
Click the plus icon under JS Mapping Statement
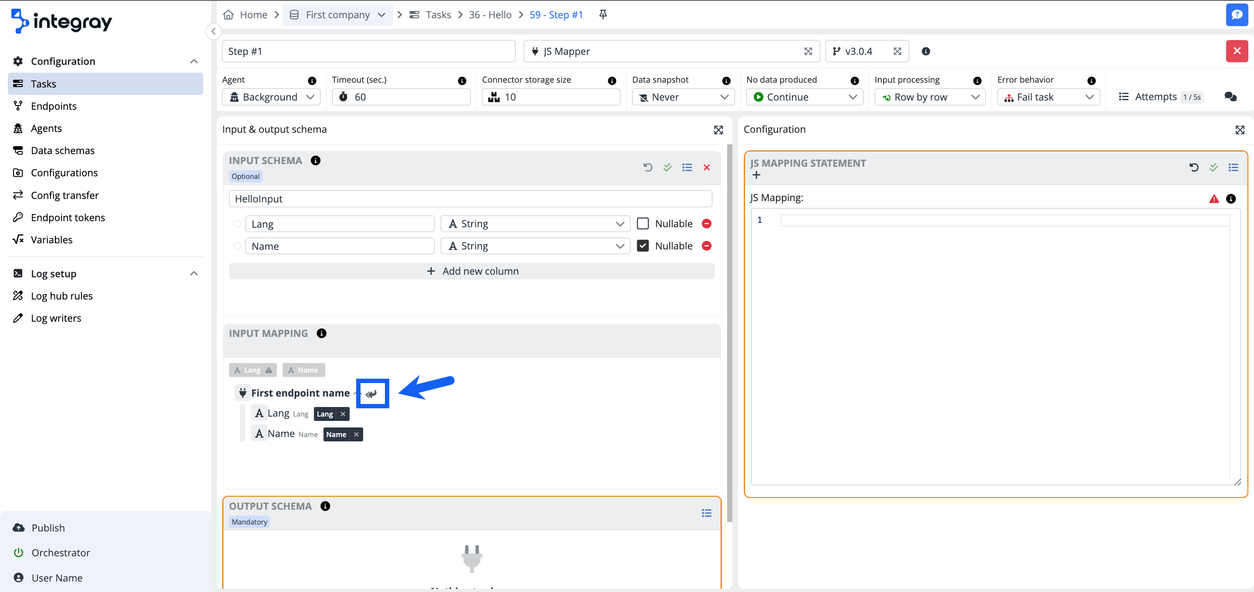(x=756, y=175)
